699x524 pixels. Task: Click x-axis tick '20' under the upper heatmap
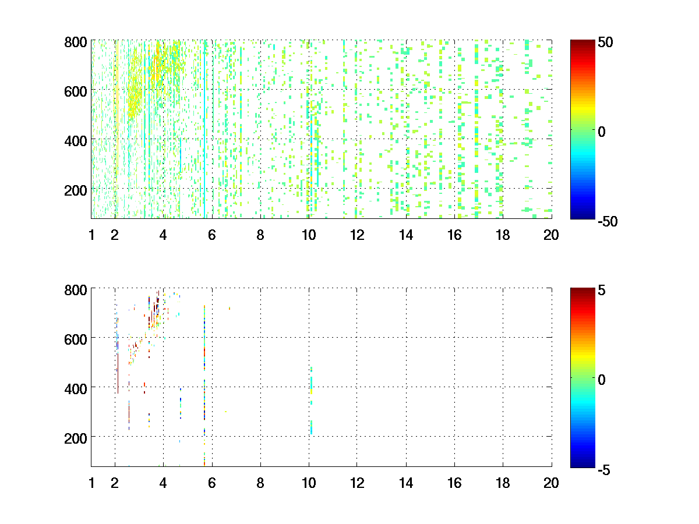click(551, 235)
